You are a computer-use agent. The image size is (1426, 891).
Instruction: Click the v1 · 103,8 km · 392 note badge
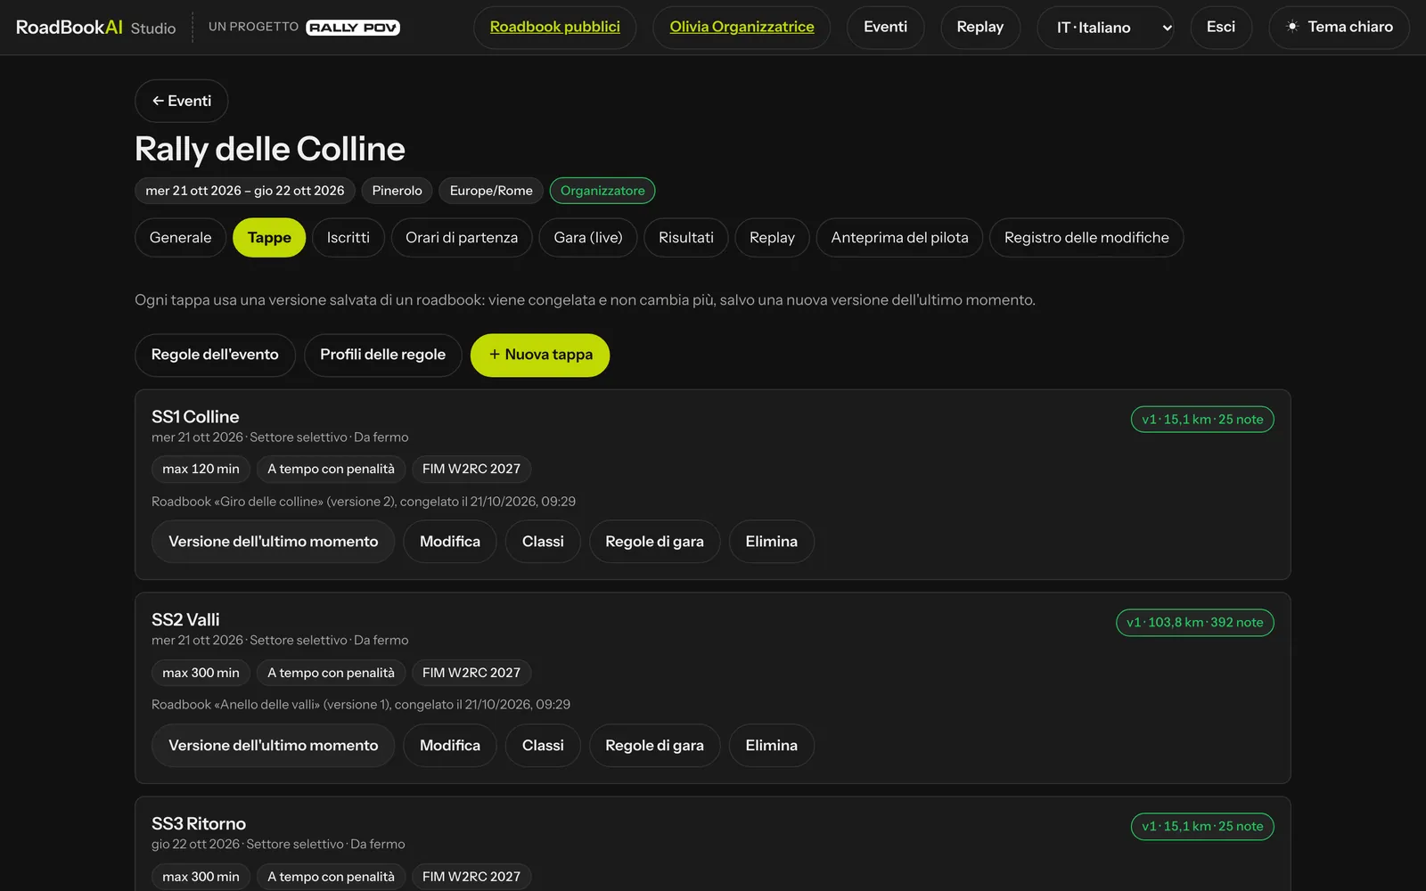tap(1195, 623)
